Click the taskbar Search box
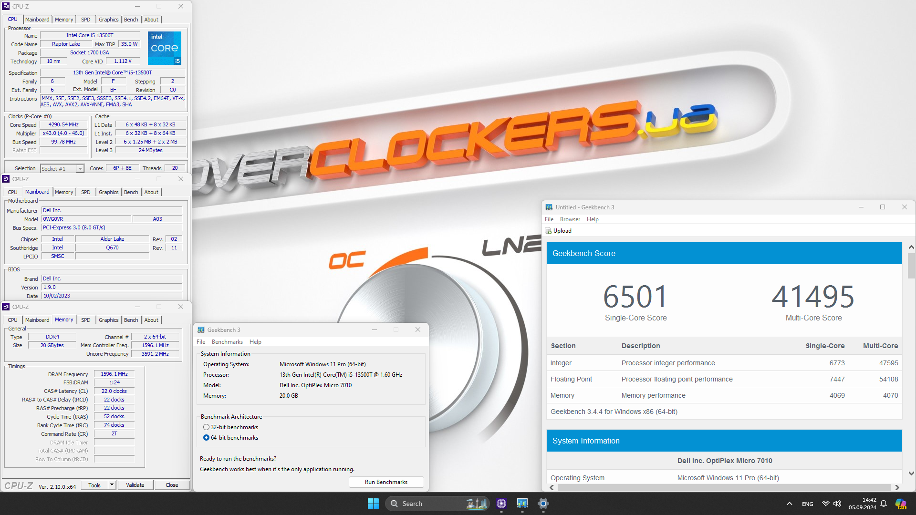This screenshot has width=916, height=515. coord(437,504)
